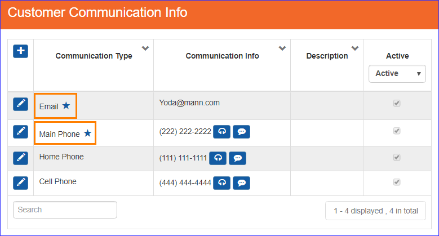The width and height of the screenshot is (439, 236).
Task: Call the (444) 444-4444 cell phone
Action: (x=221, y=183)
